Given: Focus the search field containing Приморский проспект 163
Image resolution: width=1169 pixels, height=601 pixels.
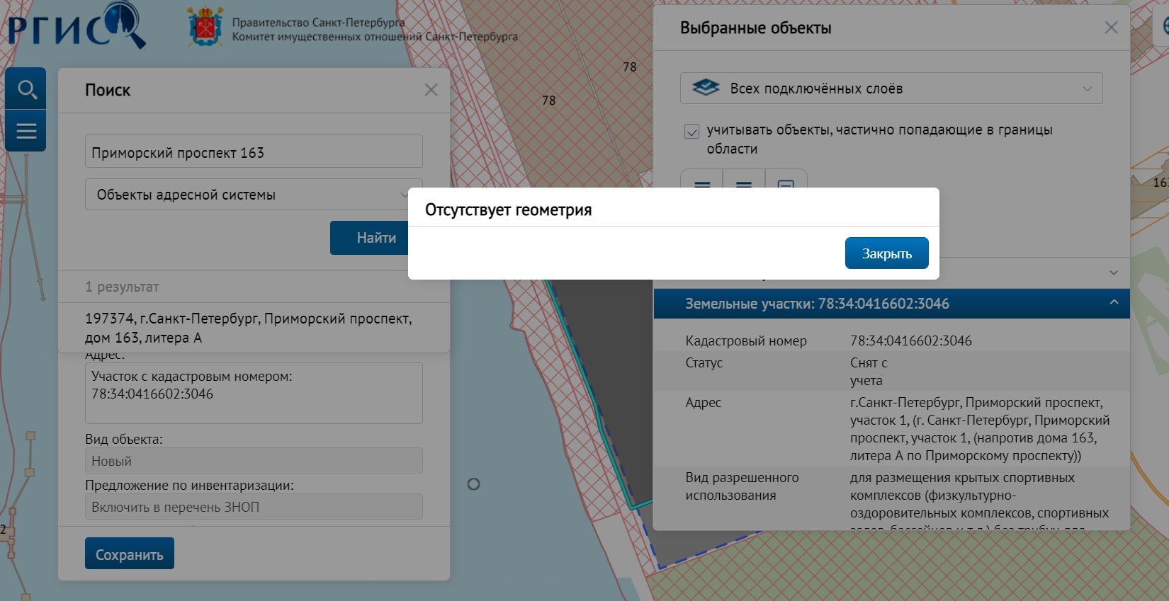Looking at the screenshot, I should [x=254, y=151].
